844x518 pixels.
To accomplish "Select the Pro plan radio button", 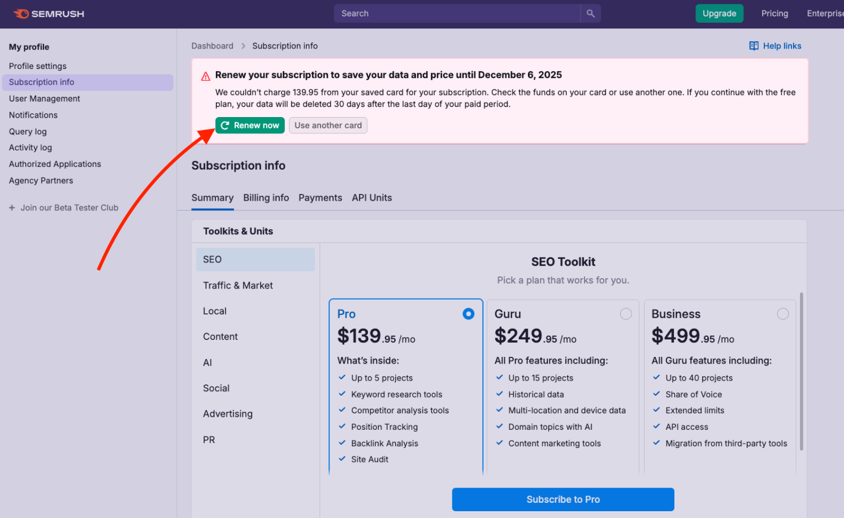I will coord(468,313).
